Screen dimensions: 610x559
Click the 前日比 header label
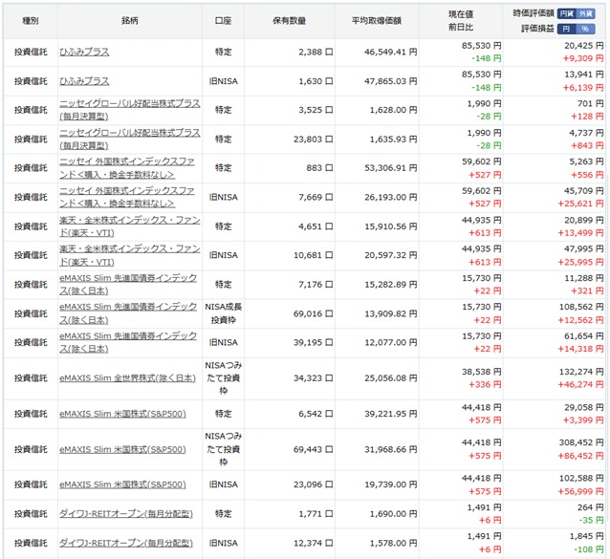tap(461, 27)
